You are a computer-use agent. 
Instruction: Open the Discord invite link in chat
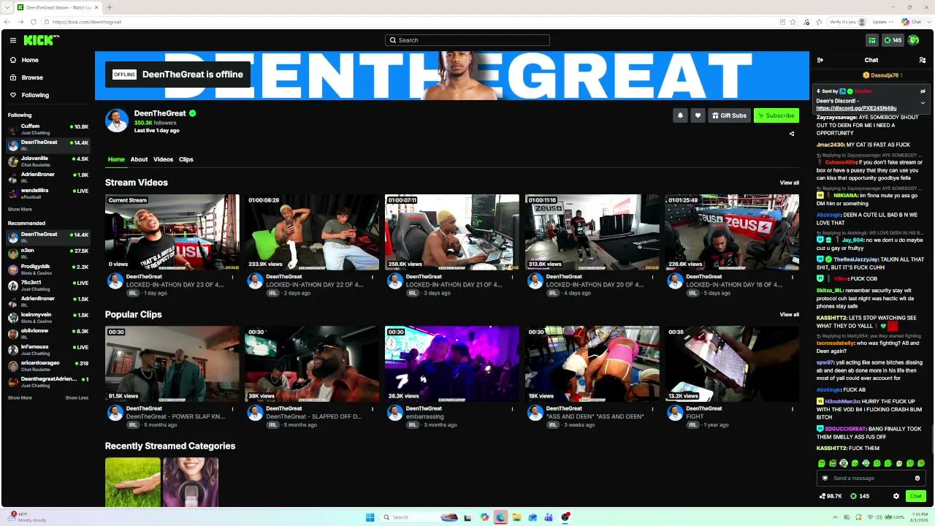[856, 108]
